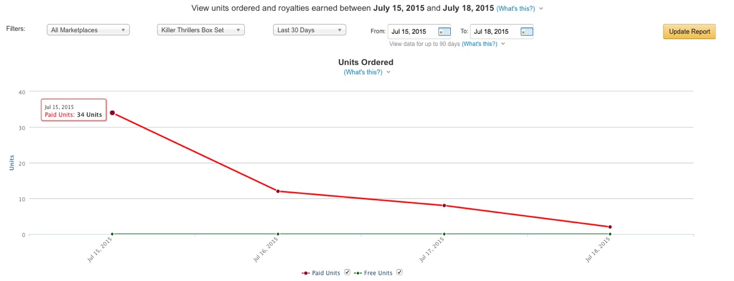Image resolution: width=734 pixels, height=281 pixels.
Task: Open What's this link in the header
Action: click(516, 9)
